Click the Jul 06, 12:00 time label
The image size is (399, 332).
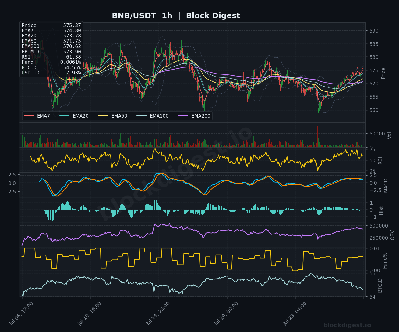pos(21,314)
